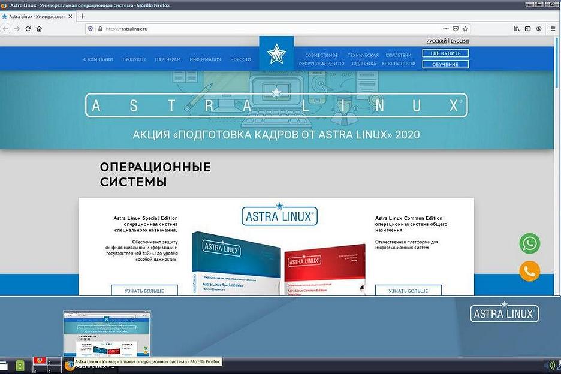Show site security info via padlock icon
Viewport: 561px width, 374px height.
click(x=100, y=29)
